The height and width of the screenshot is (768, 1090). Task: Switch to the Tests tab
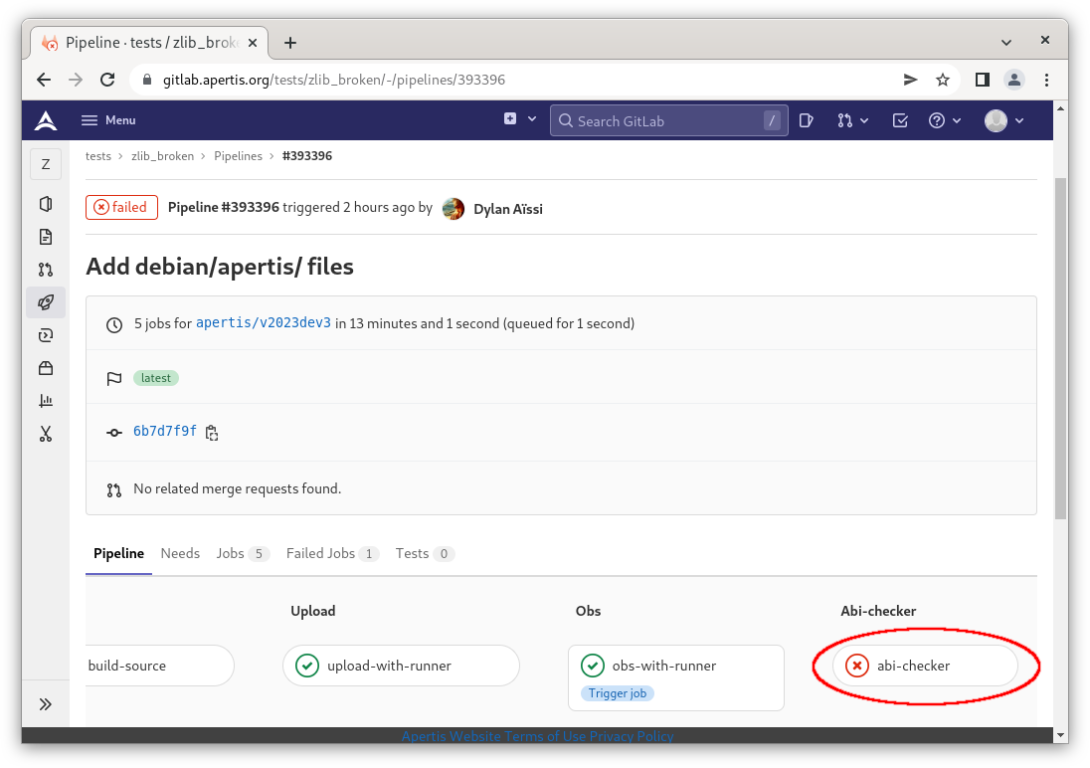click(425, 554)
